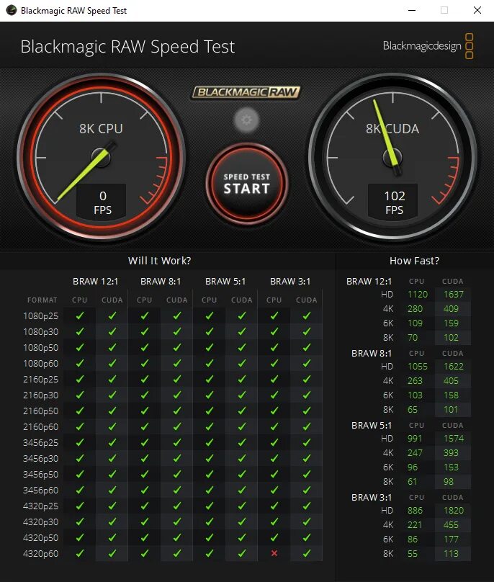Click the red X for 4320p60 BRAW 3:1 CPU
494x582 pixels.
click(274, 553)
